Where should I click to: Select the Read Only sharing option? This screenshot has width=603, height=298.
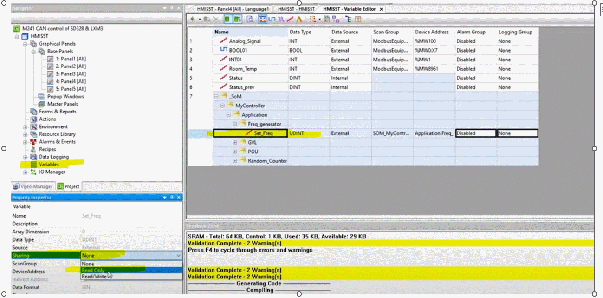pos(93,270)
